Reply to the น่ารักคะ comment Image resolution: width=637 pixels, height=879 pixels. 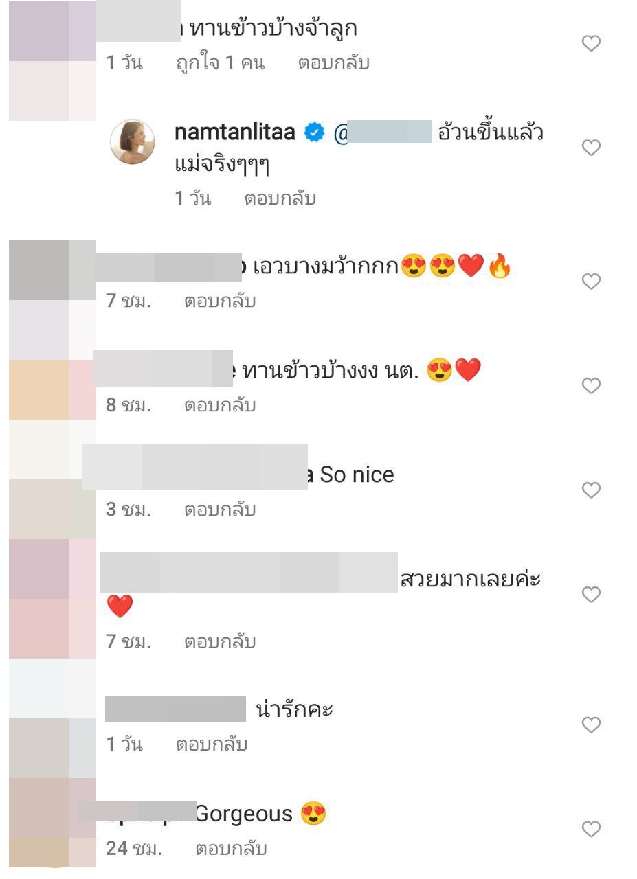212,744
